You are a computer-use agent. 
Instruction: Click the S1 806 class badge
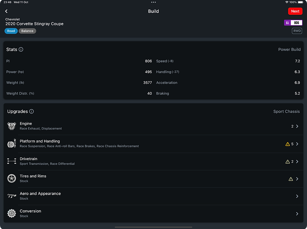[x=293, y=23]
